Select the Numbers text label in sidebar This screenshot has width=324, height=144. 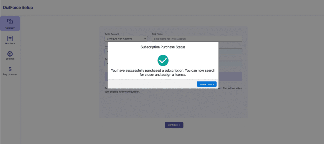[10, 43]
